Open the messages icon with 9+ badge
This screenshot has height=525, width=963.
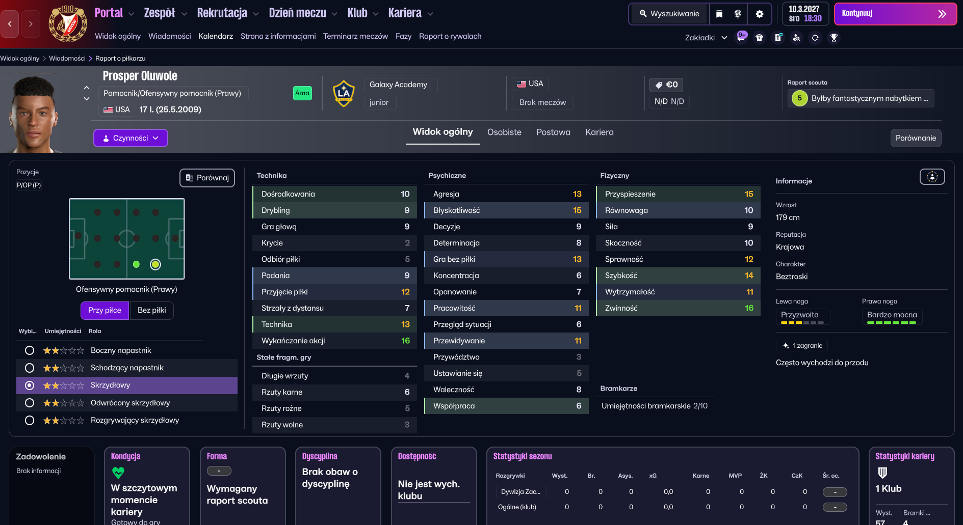[741, 37]
